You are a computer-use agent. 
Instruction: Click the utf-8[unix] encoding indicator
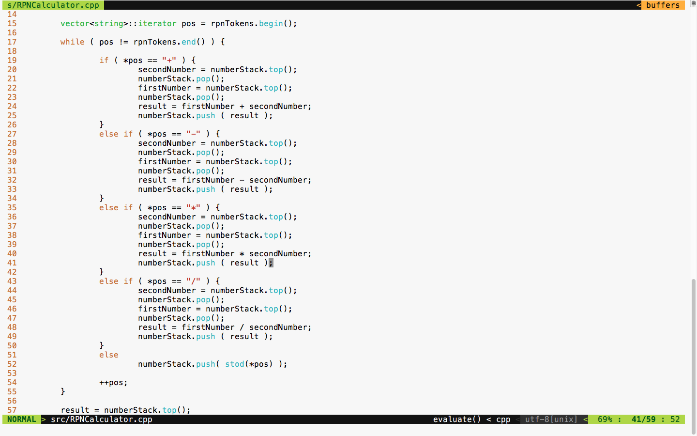551,420
